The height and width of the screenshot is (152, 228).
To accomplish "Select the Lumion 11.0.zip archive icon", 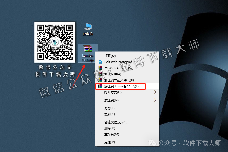I will 88,53.
